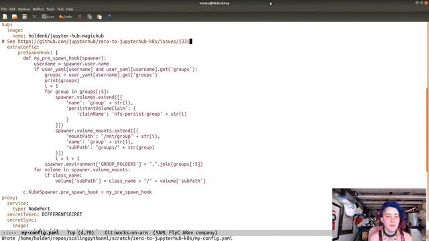Click the company minor mode indicator
Screen dimensions: 429x241
pos(205,233)
